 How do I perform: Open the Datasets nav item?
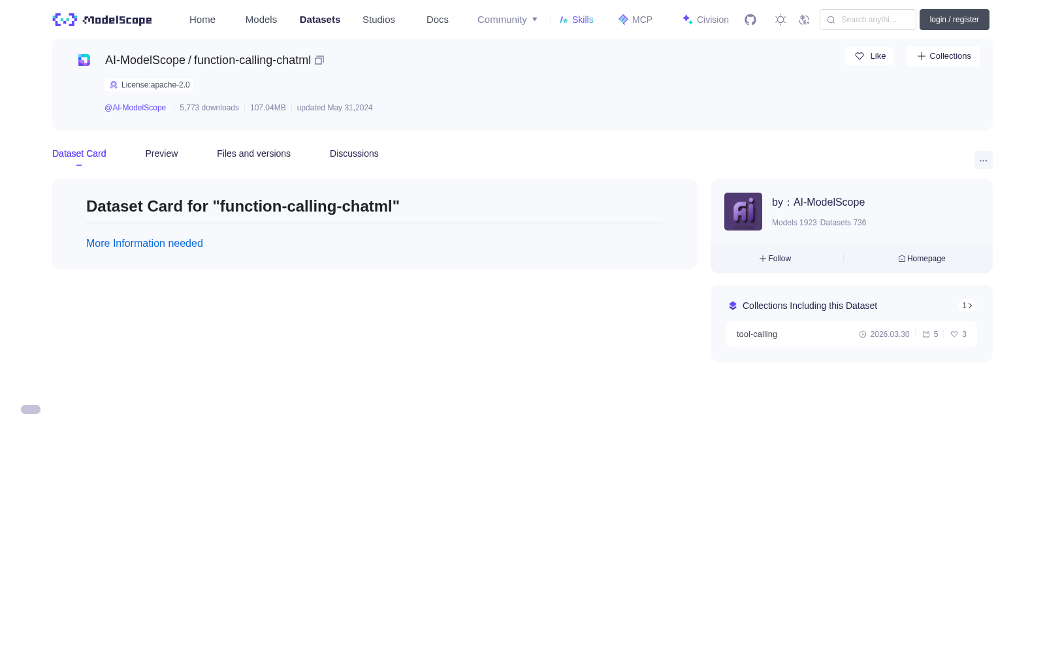pyautogui.click(x=320, y=20)
